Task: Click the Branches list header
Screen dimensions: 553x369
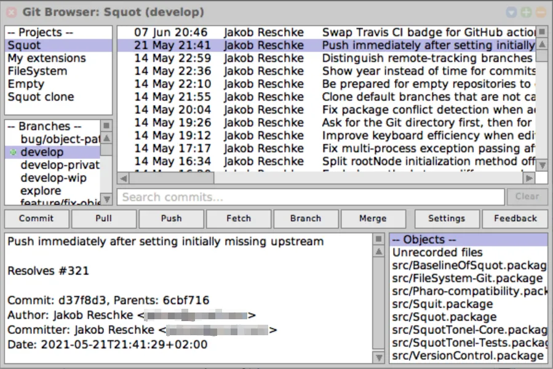Action: [x=53, y=126]
